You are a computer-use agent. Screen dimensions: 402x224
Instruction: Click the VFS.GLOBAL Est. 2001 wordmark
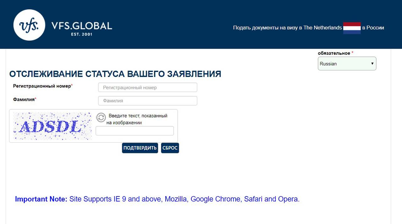pos(82,28)
